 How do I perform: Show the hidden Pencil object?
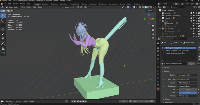196,26
